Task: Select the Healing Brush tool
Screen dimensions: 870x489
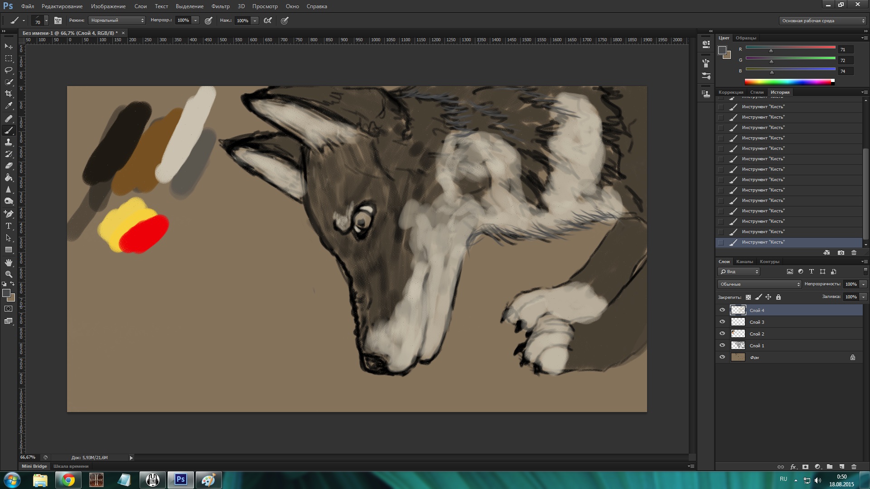Action: pyautogui.click(x=9, y=119)
